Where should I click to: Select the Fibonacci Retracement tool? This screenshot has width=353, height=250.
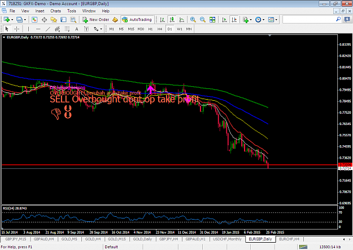coord(67,29)
